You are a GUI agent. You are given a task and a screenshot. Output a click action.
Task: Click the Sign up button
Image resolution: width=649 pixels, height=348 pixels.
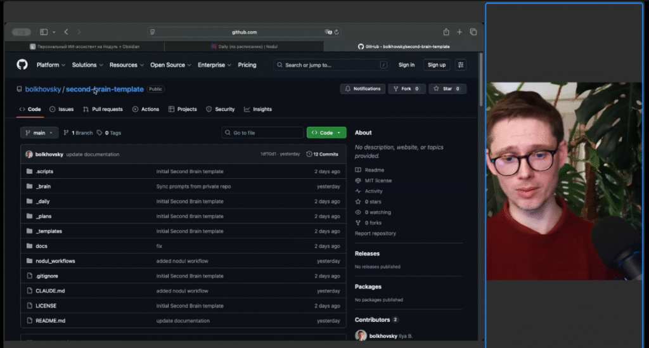click(x=437, y=65)
